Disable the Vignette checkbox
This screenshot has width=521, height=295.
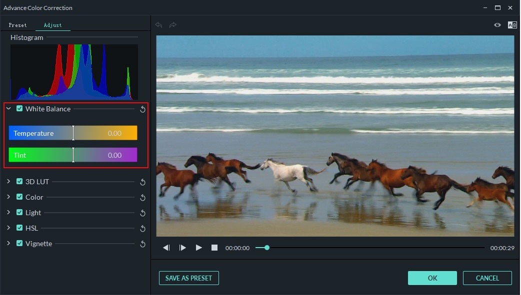click(19, 244)
